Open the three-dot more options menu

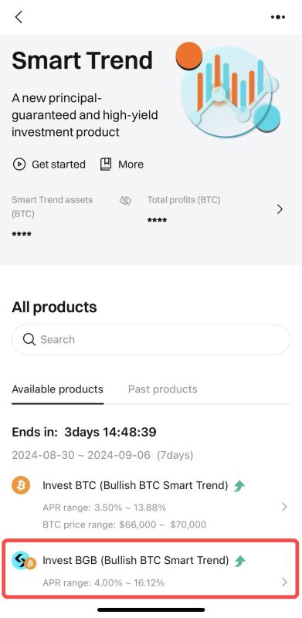tap(278, 17)
